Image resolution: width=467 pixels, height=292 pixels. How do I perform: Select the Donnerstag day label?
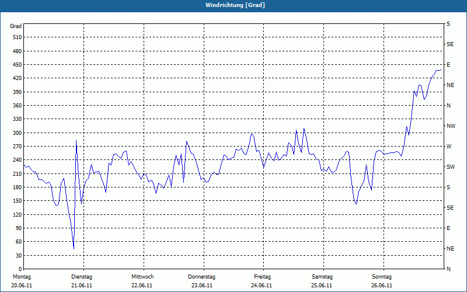[x=201, y=277]
